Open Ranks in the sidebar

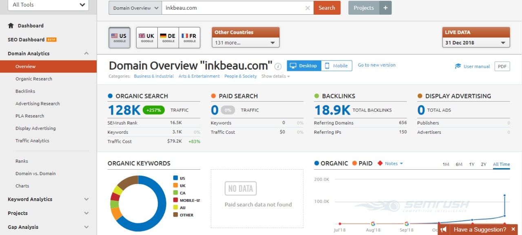click(x=22, y=161)
